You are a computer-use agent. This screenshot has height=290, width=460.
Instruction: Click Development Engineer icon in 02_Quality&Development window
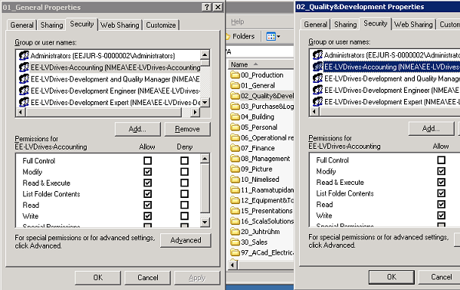click(317, 90)
